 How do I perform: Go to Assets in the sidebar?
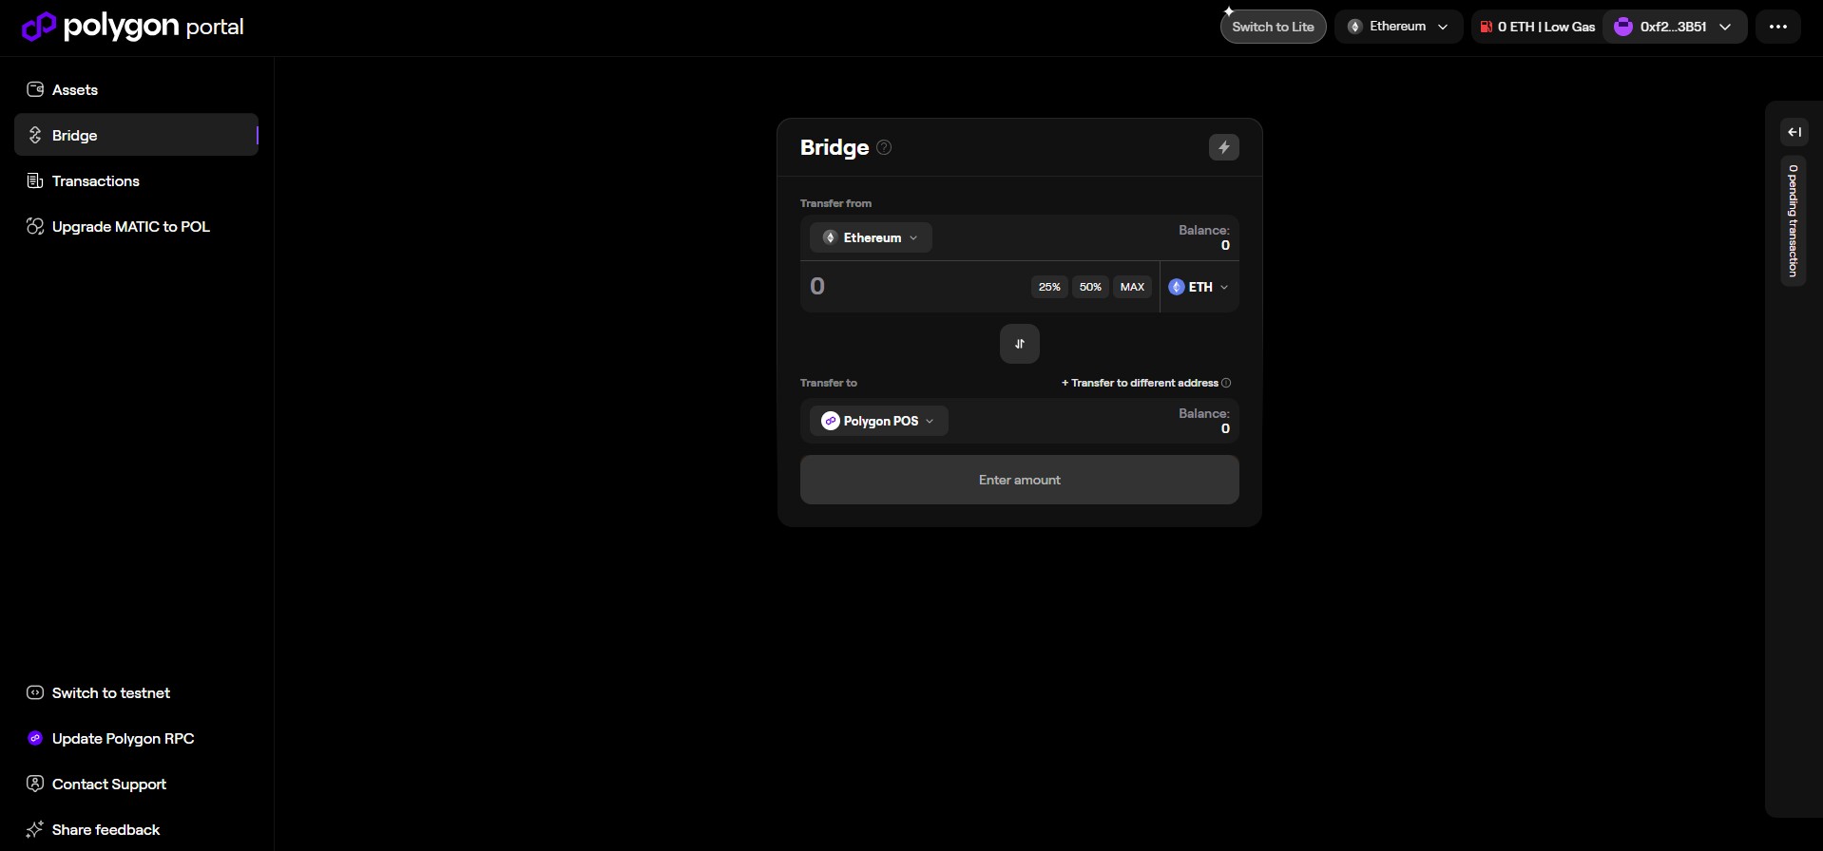[74, 90]
